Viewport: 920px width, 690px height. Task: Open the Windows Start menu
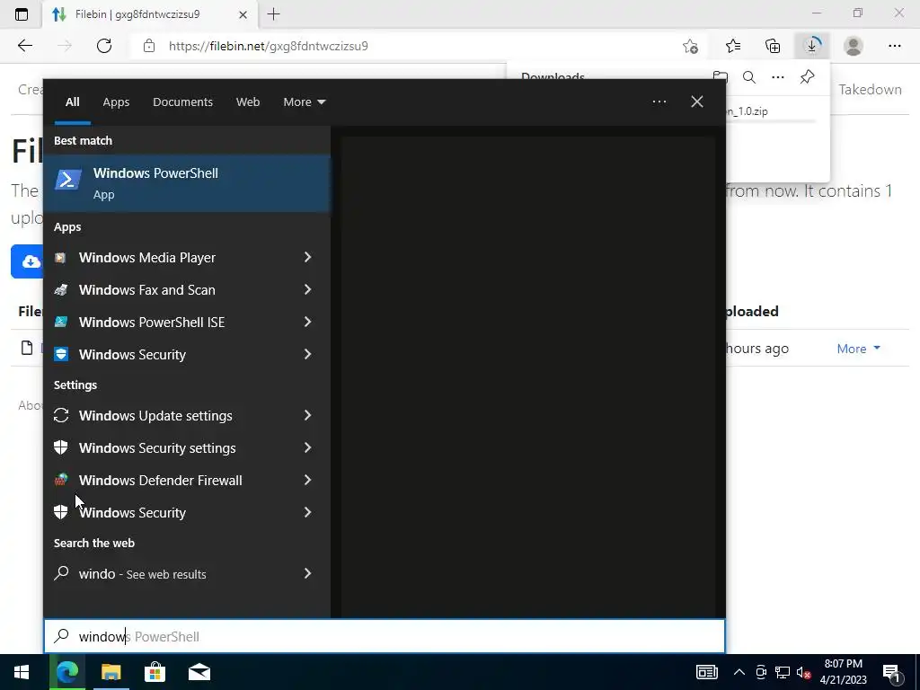coord(22,672)
